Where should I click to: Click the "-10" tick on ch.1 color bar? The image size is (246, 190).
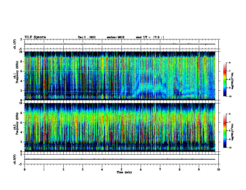click(x=230, y=97)
